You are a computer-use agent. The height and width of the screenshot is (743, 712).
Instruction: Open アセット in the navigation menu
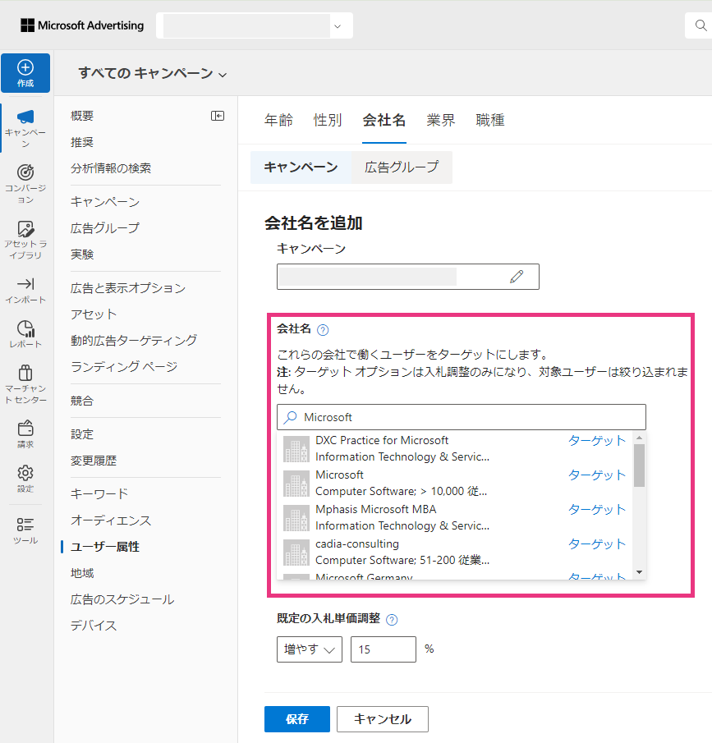tap(94, 314)
